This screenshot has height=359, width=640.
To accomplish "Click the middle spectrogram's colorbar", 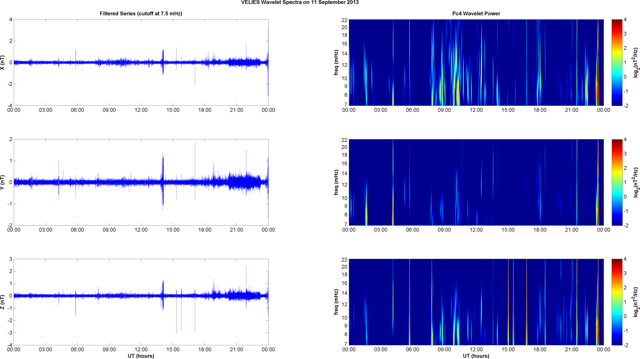I will tap(616, 182).
